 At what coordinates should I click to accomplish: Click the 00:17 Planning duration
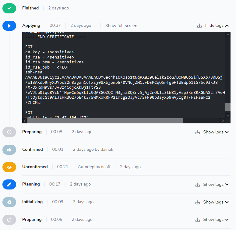tap(55, 184)
